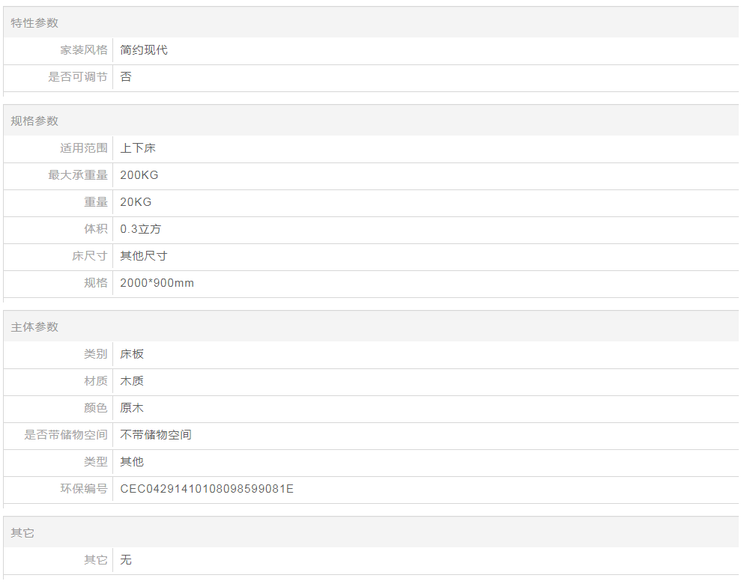
Task: Click the 体积 label
Action: pos(96,229)
